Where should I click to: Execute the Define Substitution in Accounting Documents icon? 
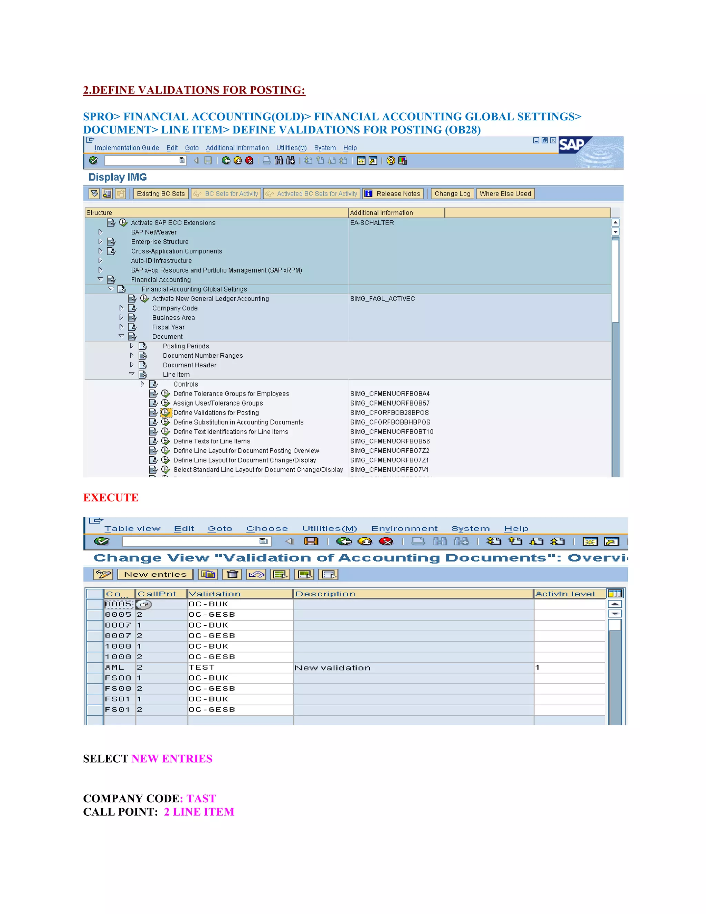(x=165, y=422)
